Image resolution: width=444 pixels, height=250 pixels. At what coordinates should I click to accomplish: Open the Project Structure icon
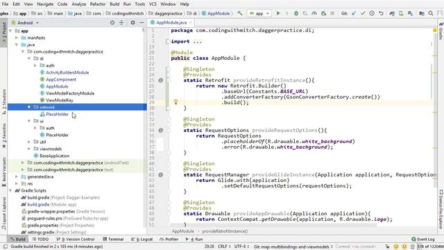tap(422, 13)
